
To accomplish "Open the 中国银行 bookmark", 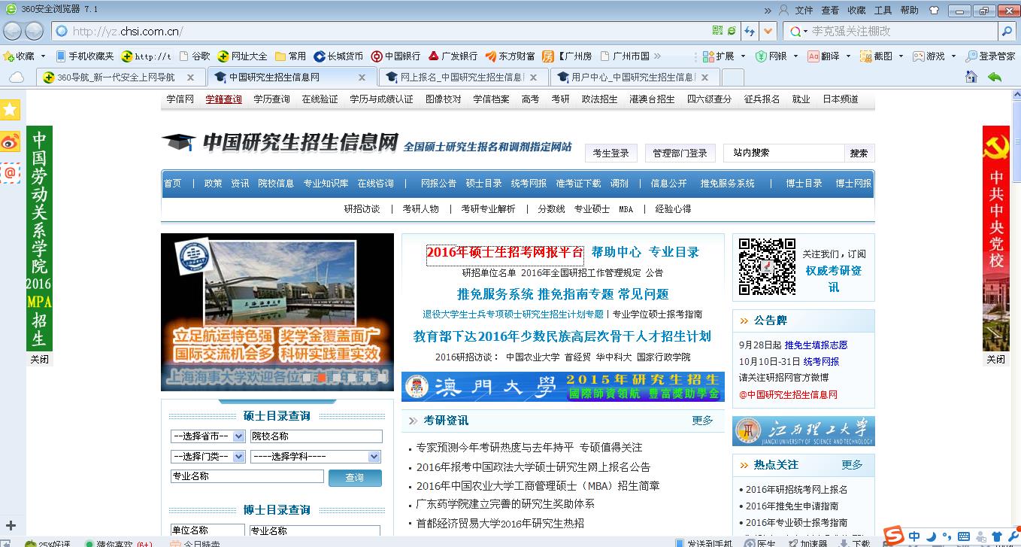I will [x=395, y=56].
